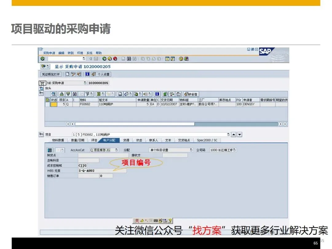332x249 pixels.
Task: Click the Sort descending icon in item toolbar
Action: pos(68,94)
